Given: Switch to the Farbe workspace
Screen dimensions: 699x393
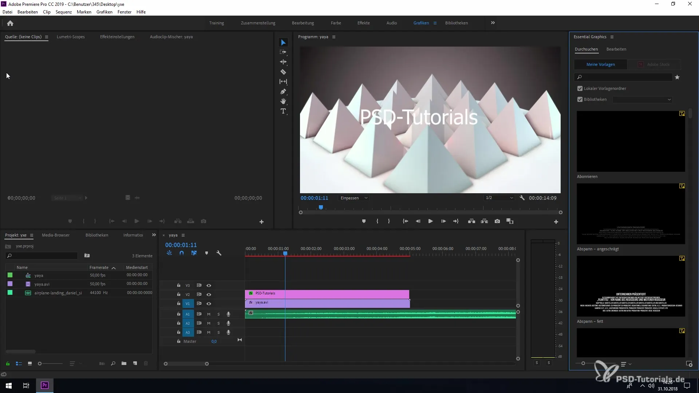Looking at the screenshot, I should [x=336, y=23].
